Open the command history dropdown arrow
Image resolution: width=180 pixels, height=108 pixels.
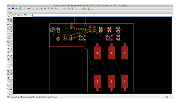(x=172, y=15)
